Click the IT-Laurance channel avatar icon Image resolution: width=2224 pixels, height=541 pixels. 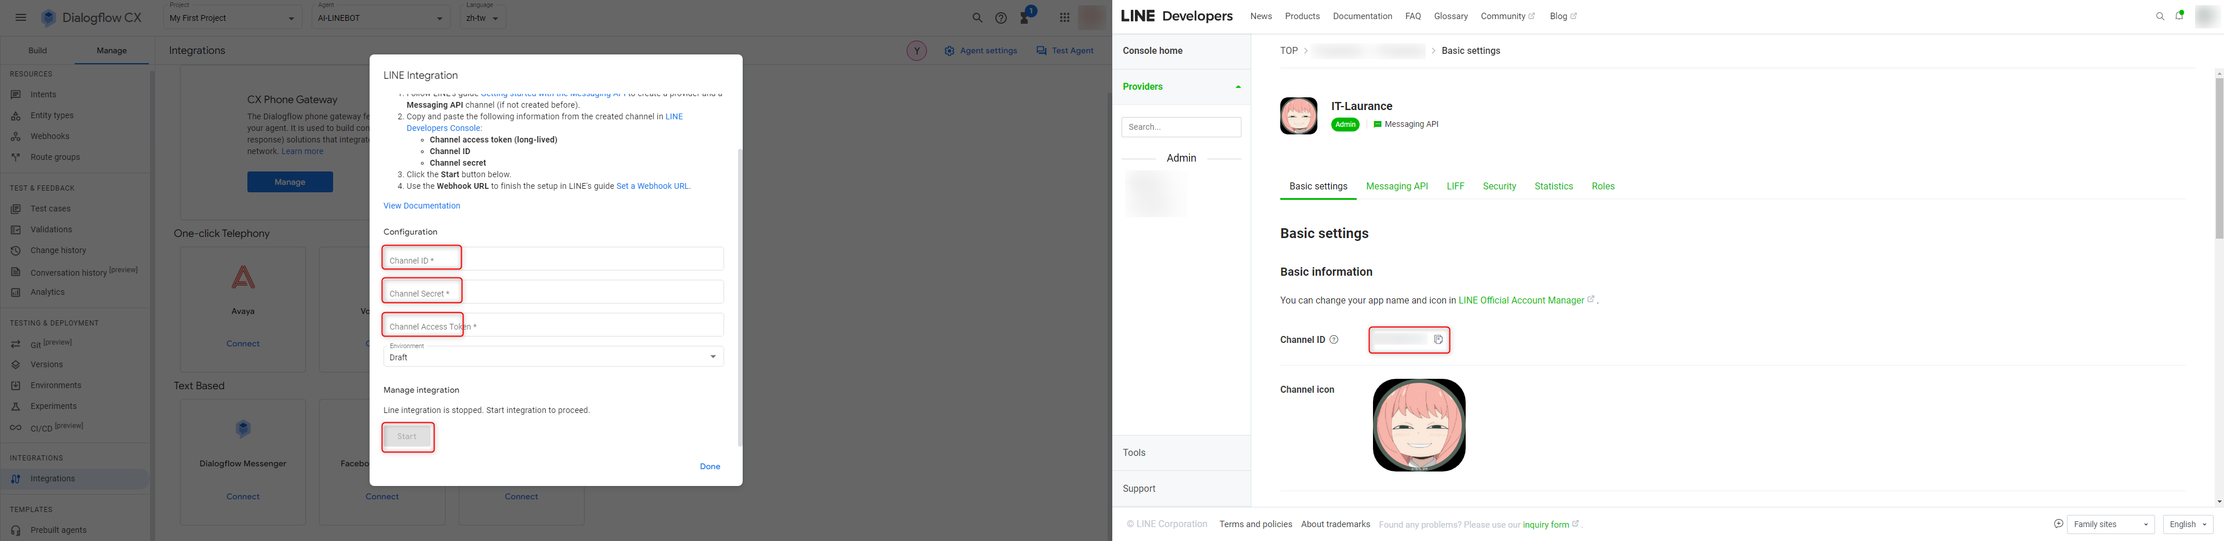click(1298, 116)
